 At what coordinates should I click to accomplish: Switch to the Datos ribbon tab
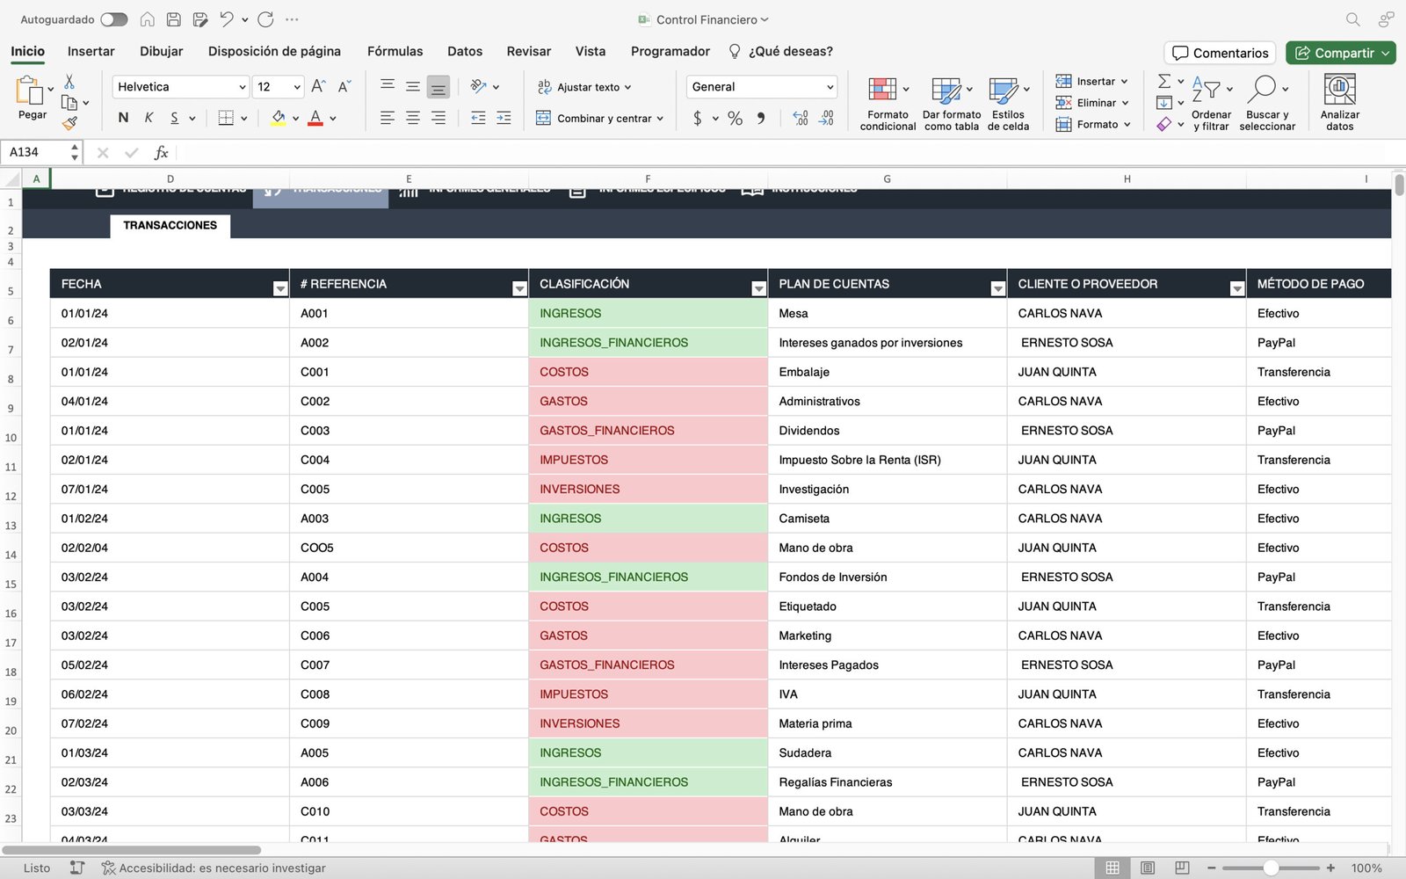pyautogui.click(x=464, y=51)
